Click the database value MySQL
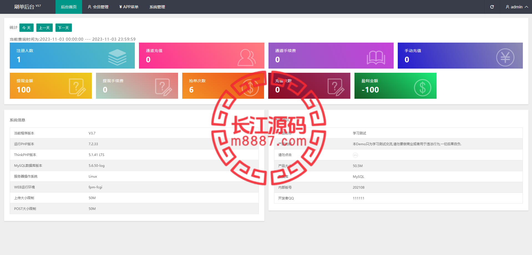The width and height of the screenshot is (532, 255). 359,177
